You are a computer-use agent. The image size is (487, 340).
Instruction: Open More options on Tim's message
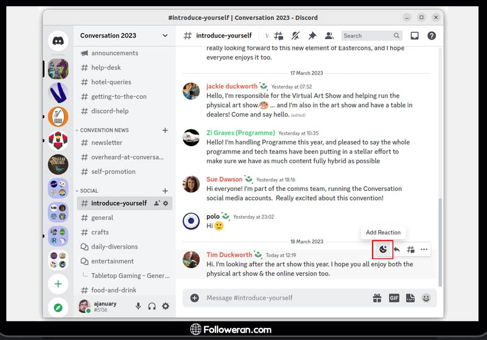click(x=424, y=249)
